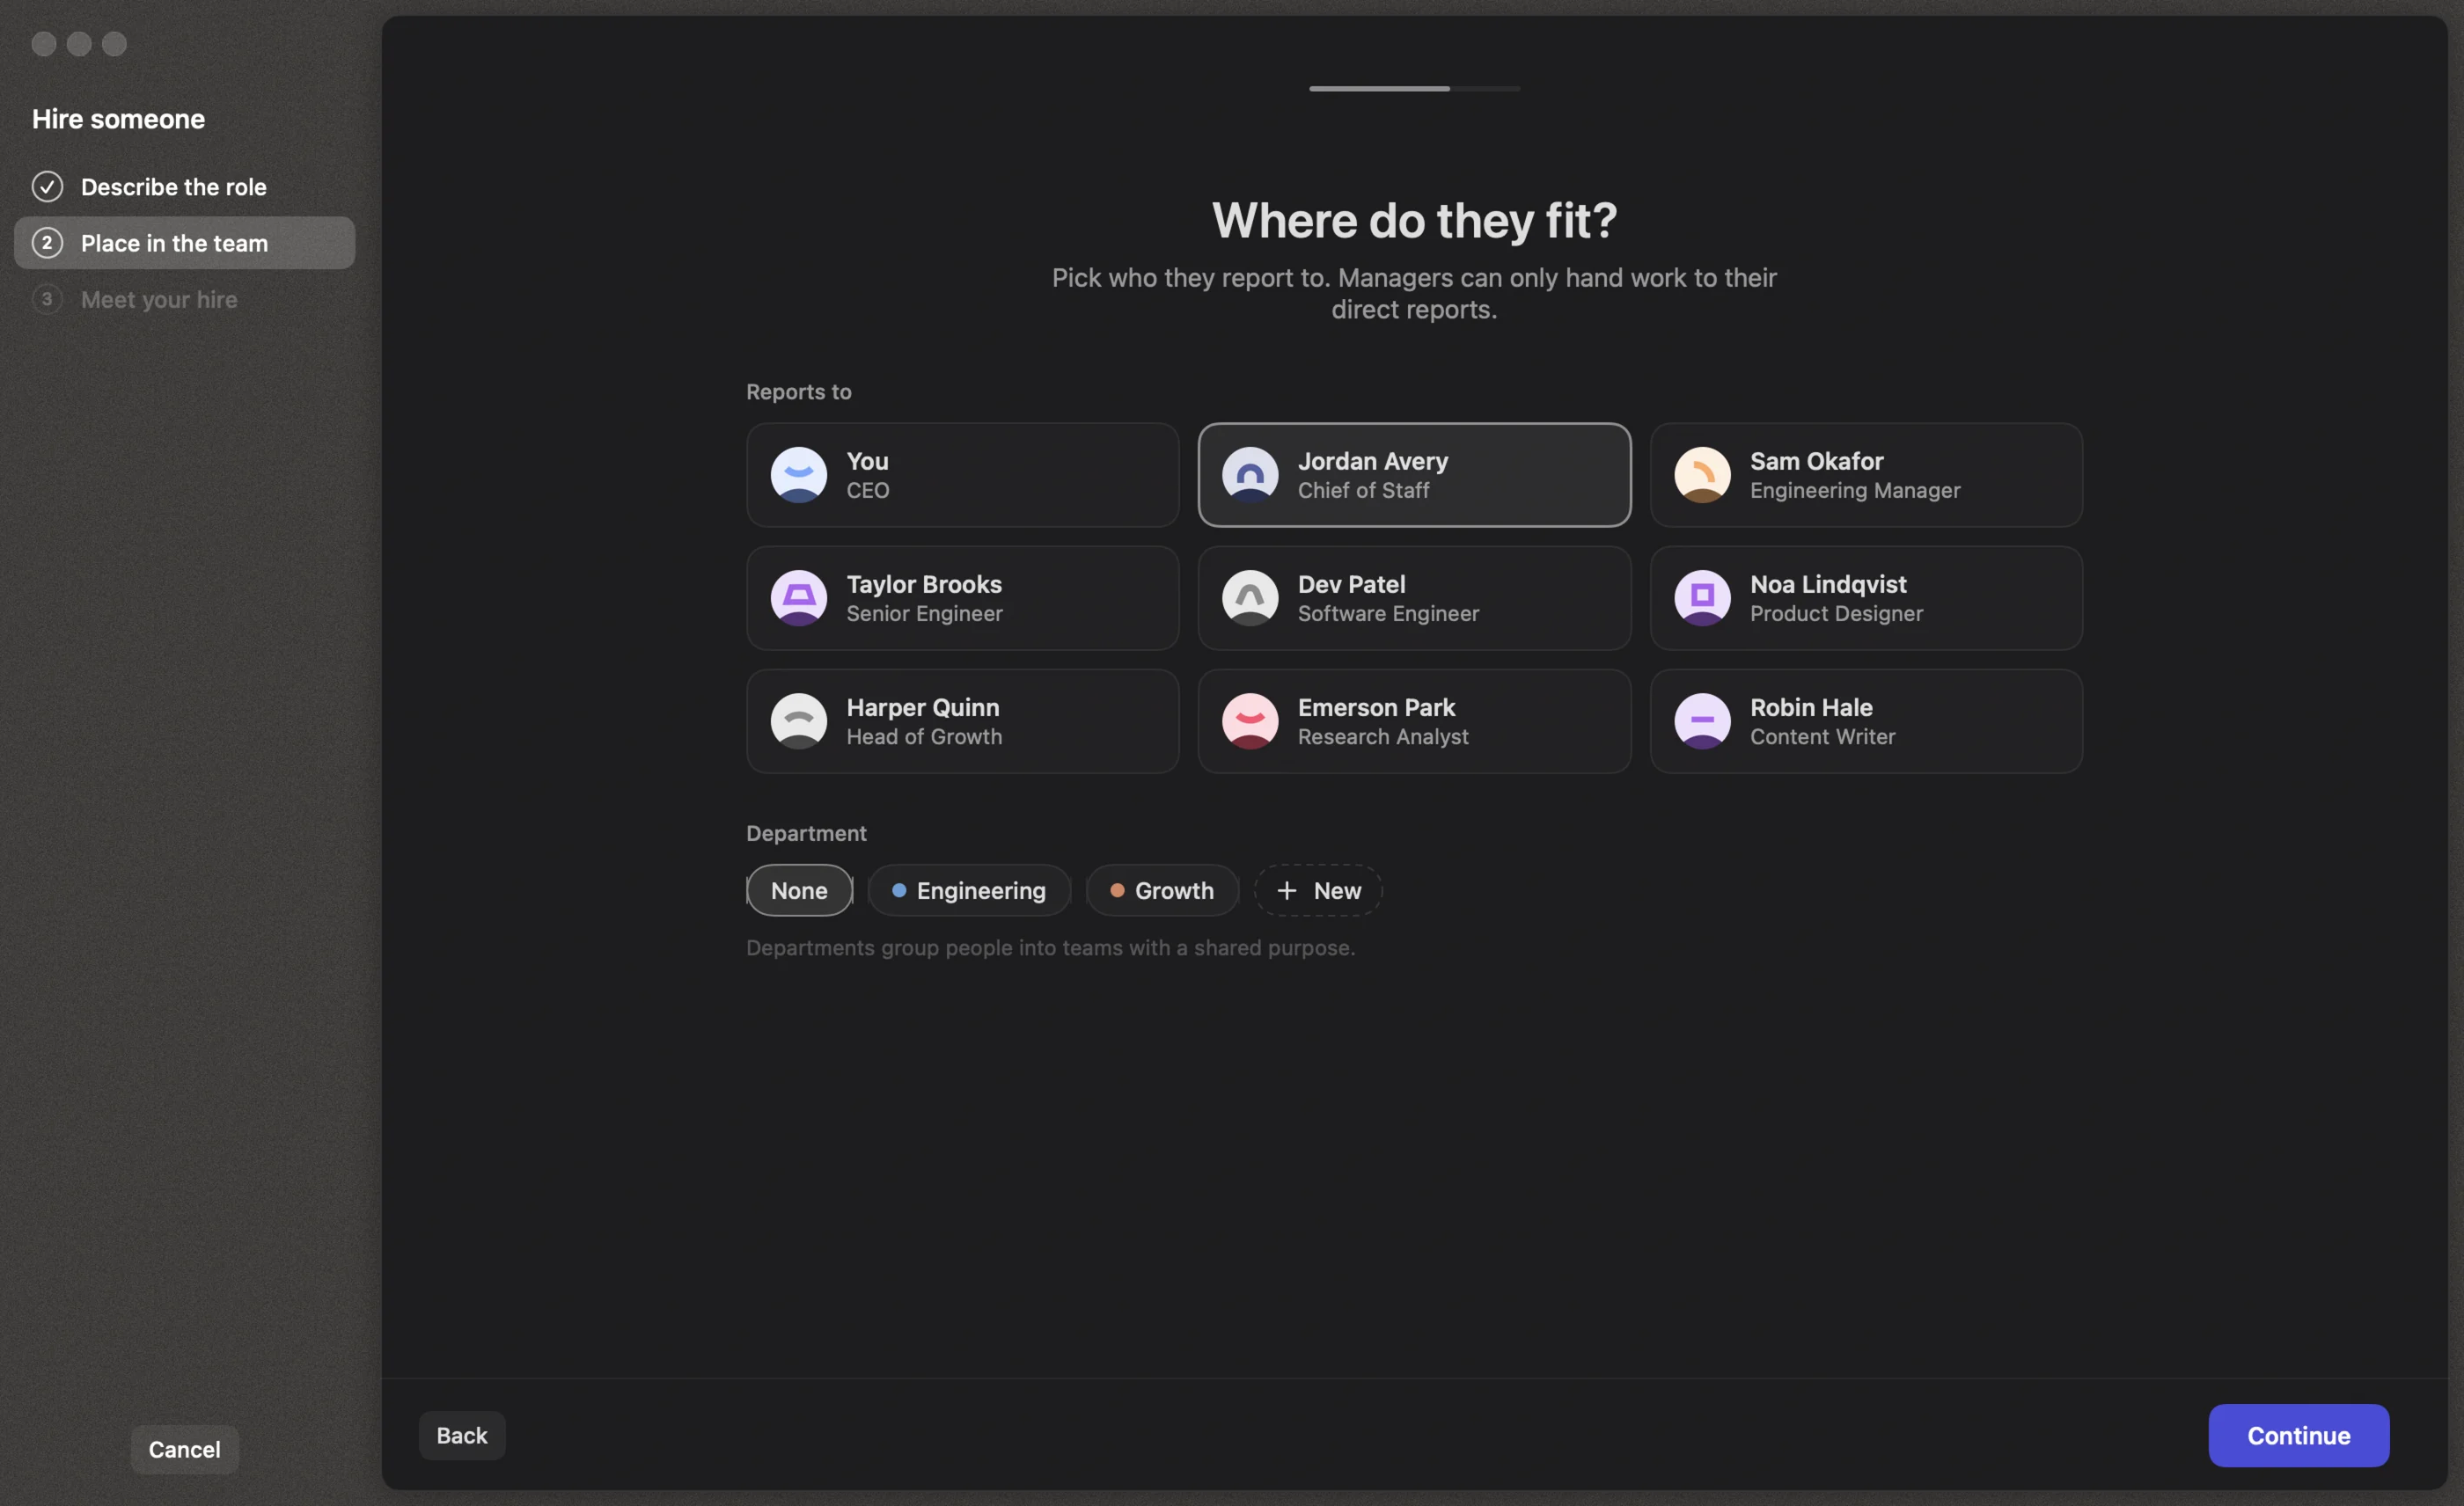Click the wizard progress bar at top

1414,89
